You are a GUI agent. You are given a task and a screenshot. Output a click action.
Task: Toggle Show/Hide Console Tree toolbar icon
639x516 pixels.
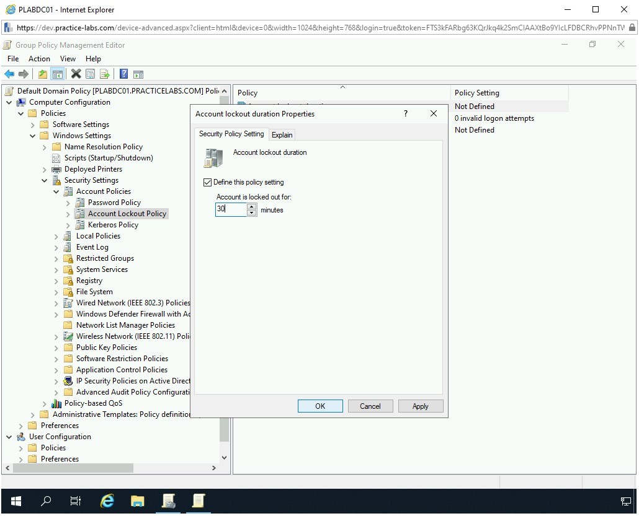coord(57,74)
